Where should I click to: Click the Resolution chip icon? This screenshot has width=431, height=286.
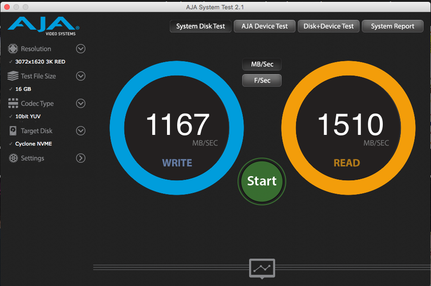tap(13, 49)
